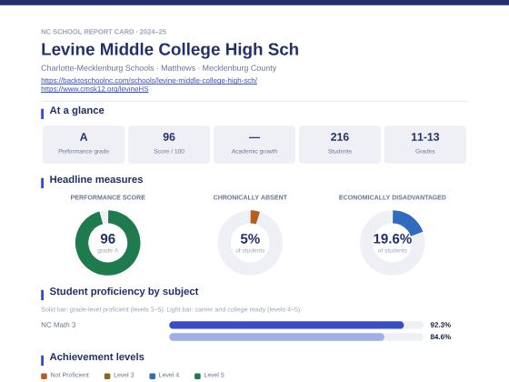Click the Score / 100 card showing 96
This screenshot has width=509, height=382.
coord(169,145)
